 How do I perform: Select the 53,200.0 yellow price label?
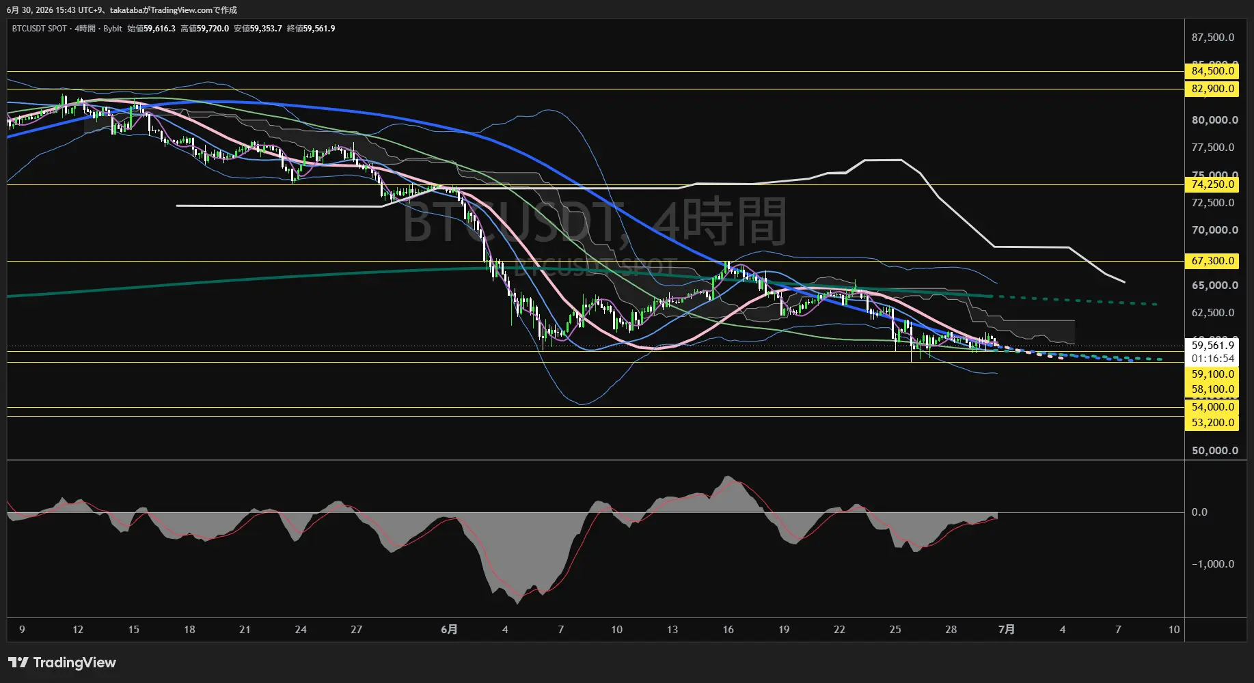[x=1212, y=423]
